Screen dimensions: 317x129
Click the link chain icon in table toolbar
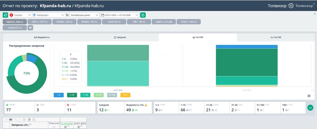click(16, 119)
